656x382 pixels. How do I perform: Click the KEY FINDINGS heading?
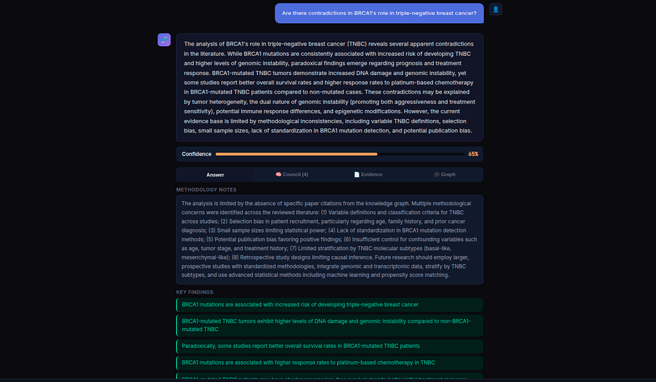tap(195, 292)
